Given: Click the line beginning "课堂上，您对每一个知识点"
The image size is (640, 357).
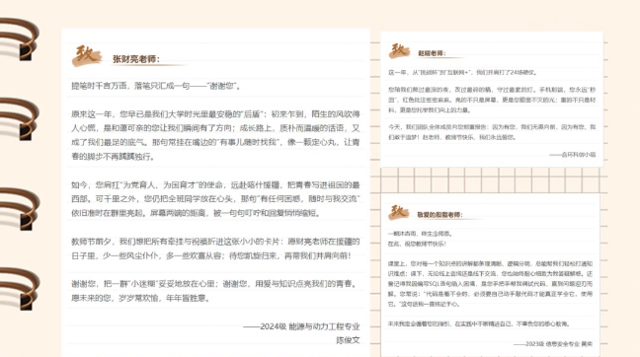Looking at the screenshot, I should [x=490, y=264].
